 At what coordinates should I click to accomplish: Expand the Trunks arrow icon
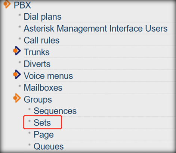pos(17,51)
